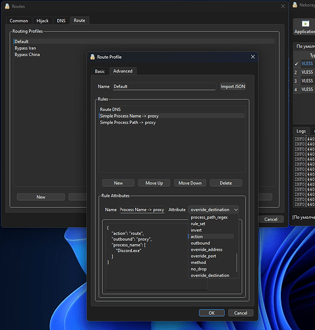Screen dimensions: 315x330
Task: Open the DNS tab in Routes
Action: pos(61,20)
